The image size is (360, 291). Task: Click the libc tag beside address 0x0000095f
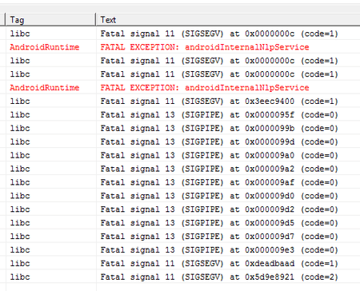point(20,115)
